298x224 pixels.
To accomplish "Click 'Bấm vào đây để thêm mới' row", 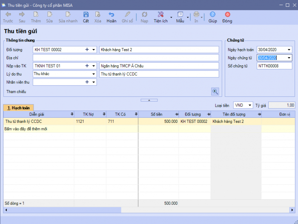I will tap(26, 129).
